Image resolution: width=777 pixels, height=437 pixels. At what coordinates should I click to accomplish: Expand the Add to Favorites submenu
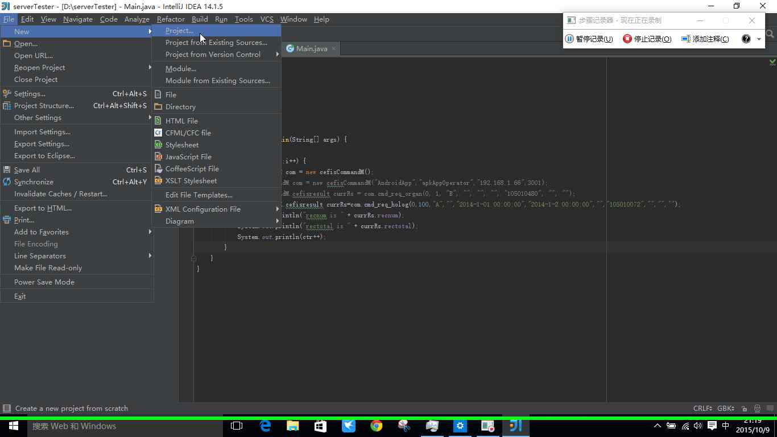click(77, 232)
